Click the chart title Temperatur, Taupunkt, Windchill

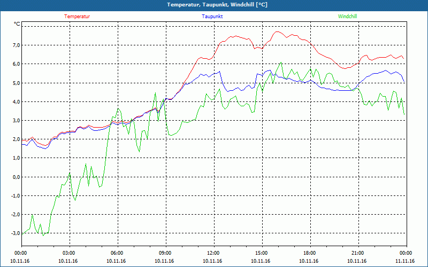pyautogui.click(x=217, y=5)
